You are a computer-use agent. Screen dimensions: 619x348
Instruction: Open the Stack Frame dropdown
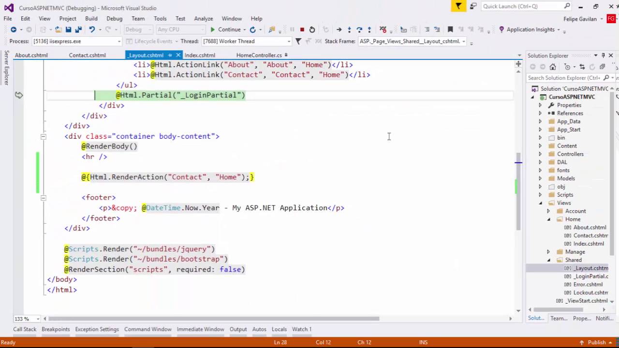(x=464, y=41)
